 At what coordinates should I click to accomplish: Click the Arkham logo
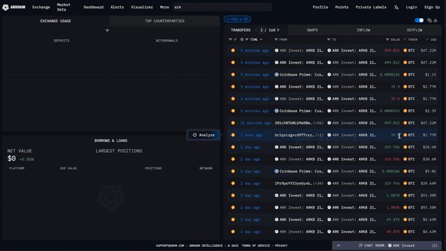pyautogui.click(x=14, y=7)
